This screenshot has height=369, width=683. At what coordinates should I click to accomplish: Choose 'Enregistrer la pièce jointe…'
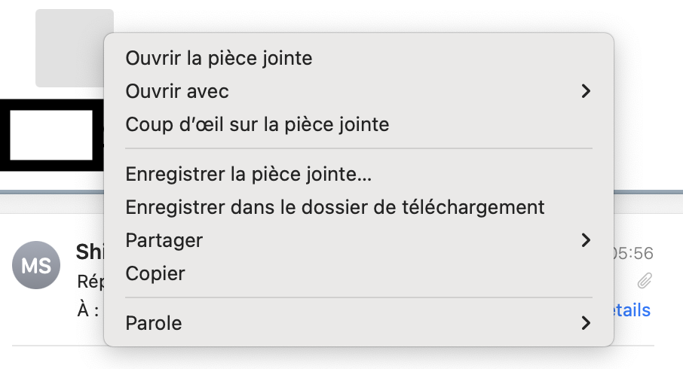coord(249,174)
